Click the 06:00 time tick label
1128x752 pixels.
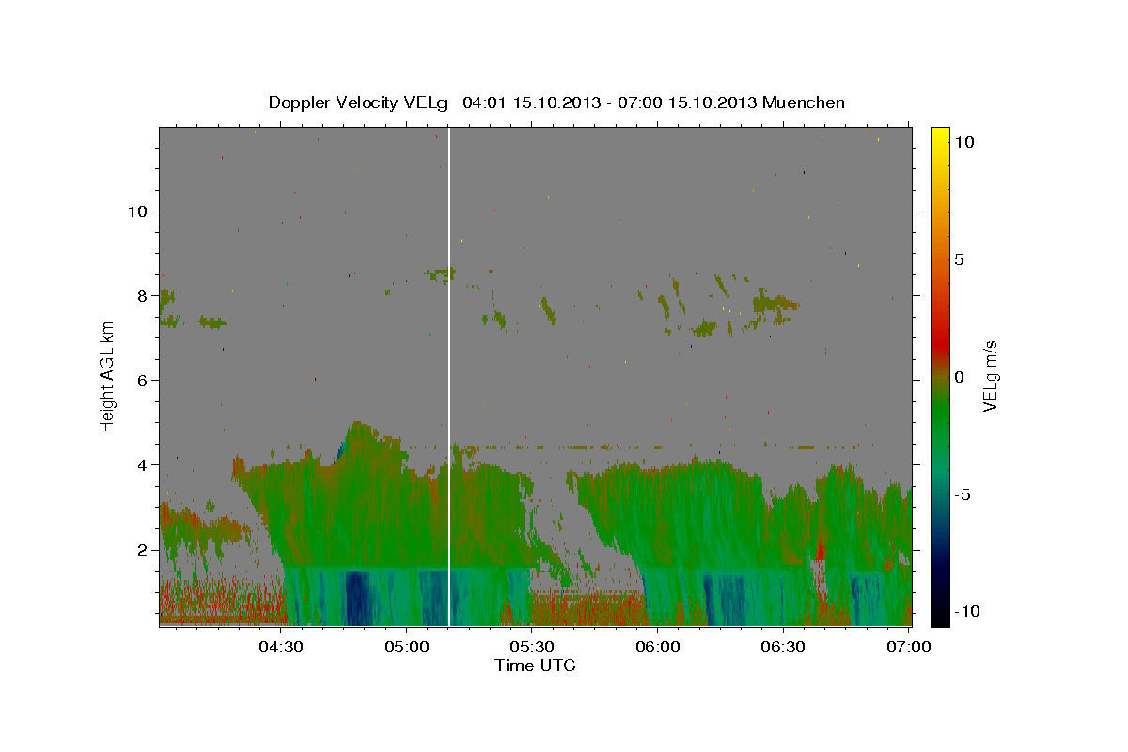(658, 647)
